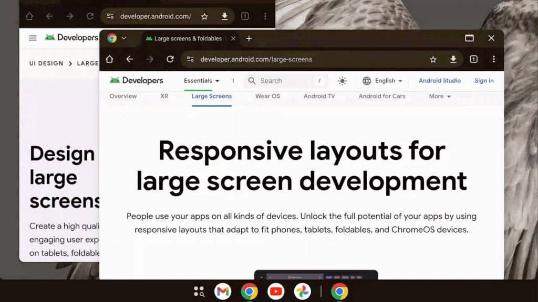Open the tab switcher in the background window

(x=245, y=16)
